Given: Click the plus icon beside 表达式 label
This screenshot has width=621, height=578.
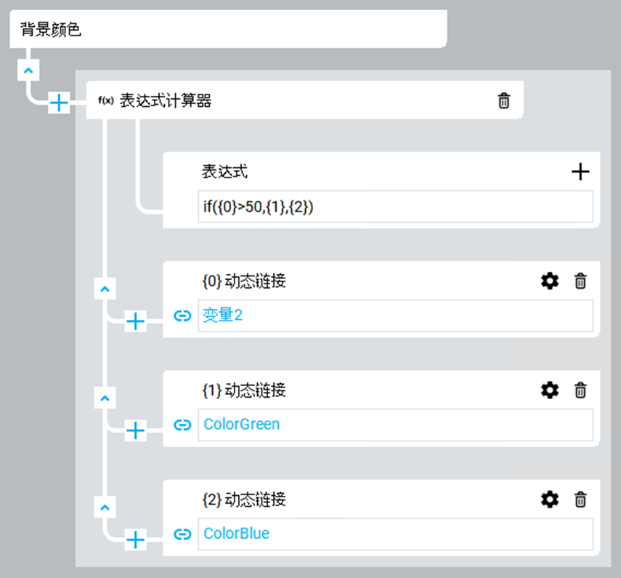Looking at the screenshot, I should [x=580, y=172].
